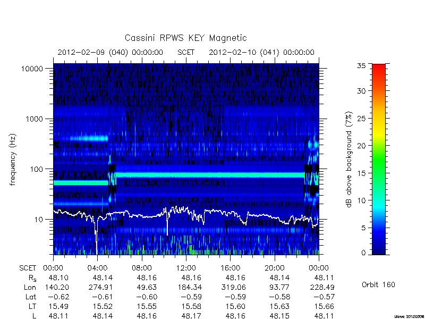Click the longitude value '140.20'
This screenshot has width=425, height=319.
point(56,287)
